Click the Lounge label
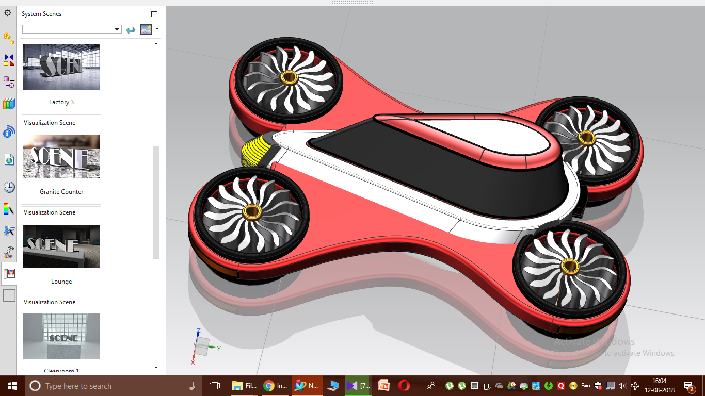 click(61, 282)
